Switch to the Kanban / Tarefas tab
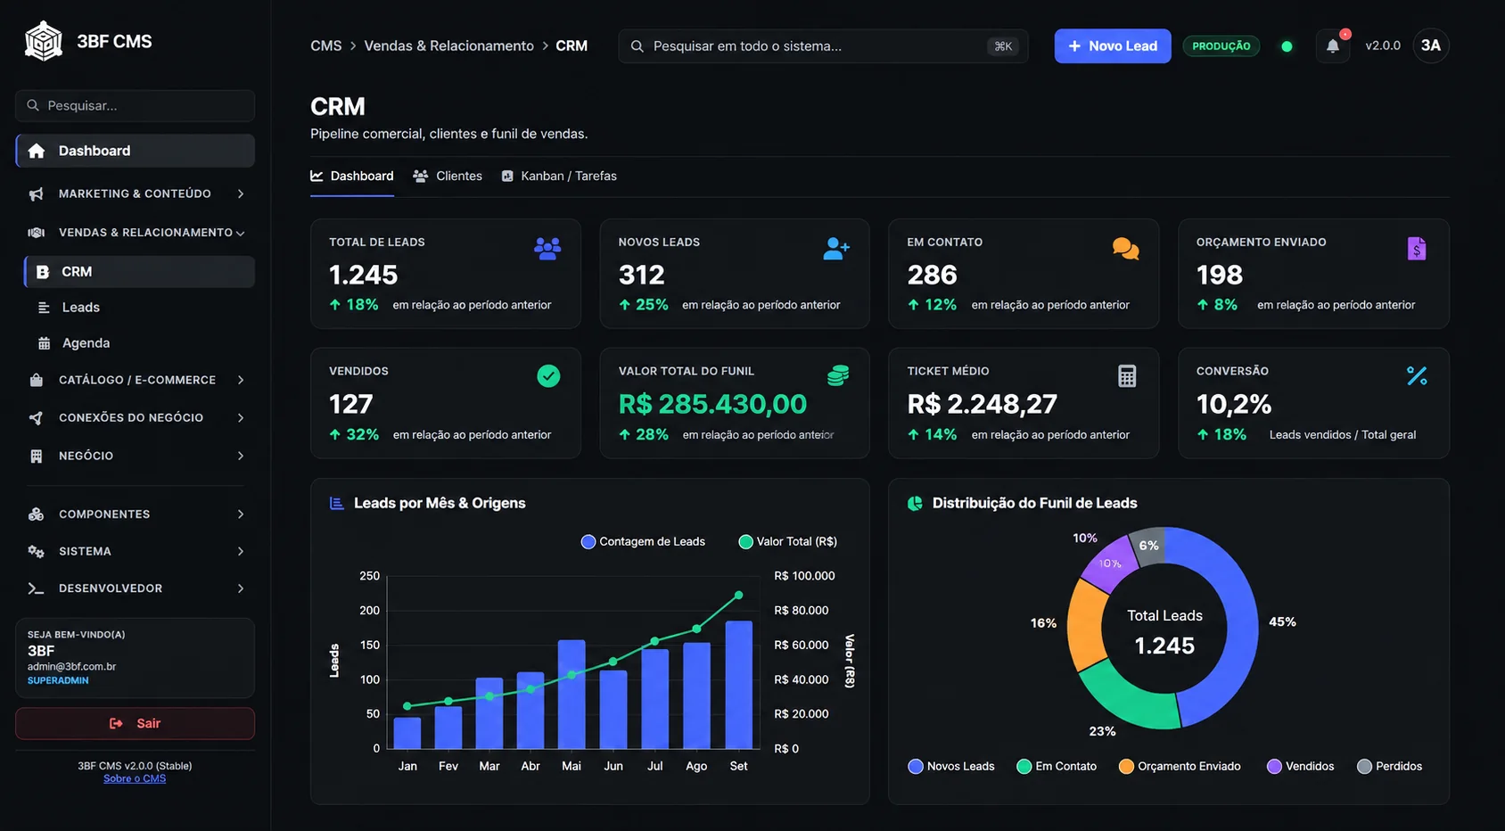This screenshot has width=1505, height=831. tap(559, 177)
